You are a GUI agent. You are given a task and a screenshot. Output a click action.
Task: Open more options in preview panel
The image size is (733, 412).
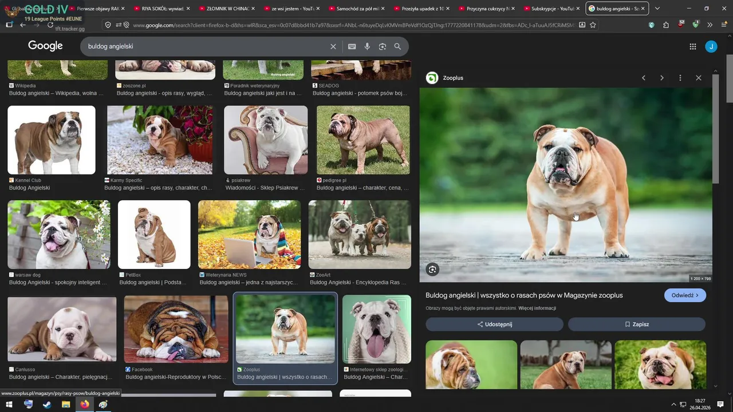680,78
